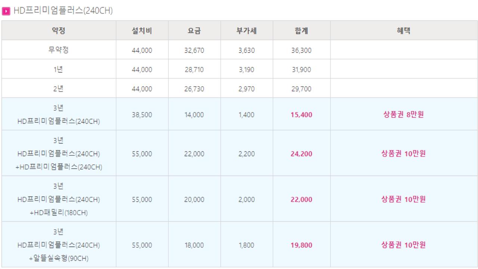This screenshot has height=269, width=478.
Task: Click the 28,710 fee value
Action: [194, 69]
